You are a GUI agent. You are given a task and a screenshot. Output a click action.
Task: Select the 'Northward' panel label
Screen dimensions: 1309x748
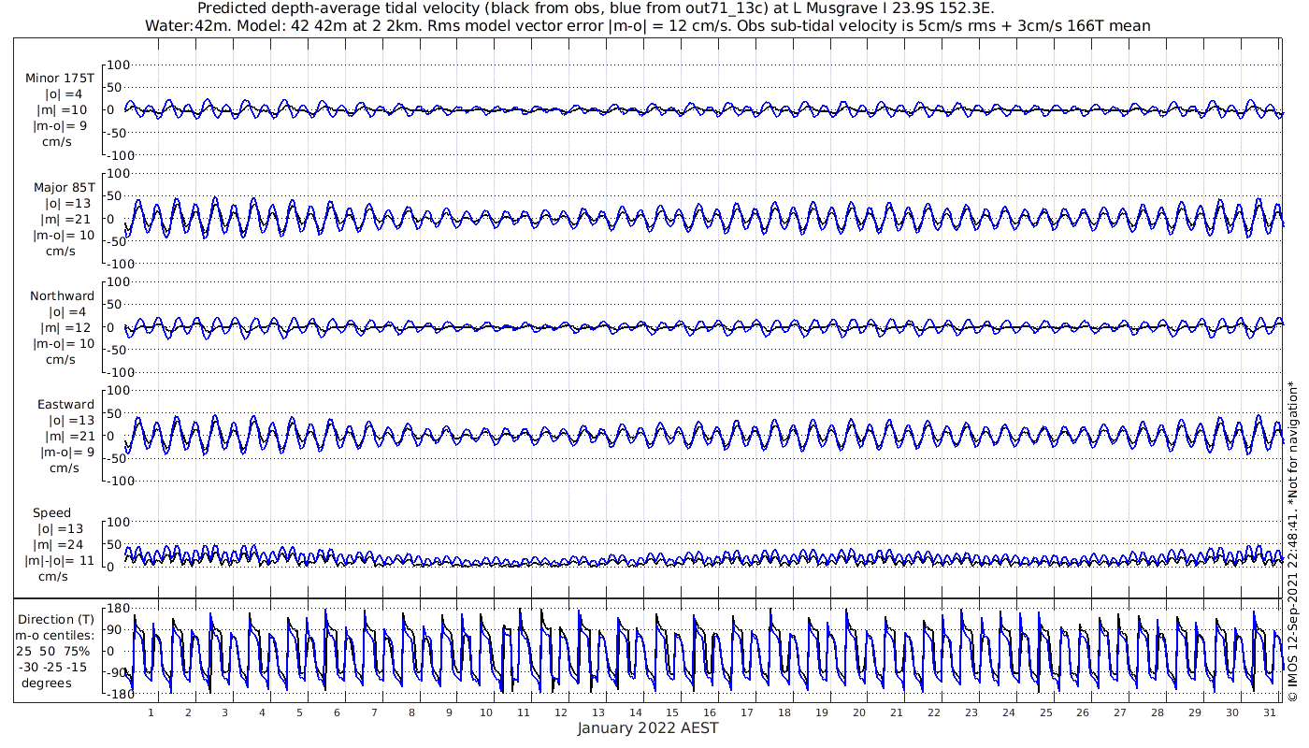(x=62, y=296)
